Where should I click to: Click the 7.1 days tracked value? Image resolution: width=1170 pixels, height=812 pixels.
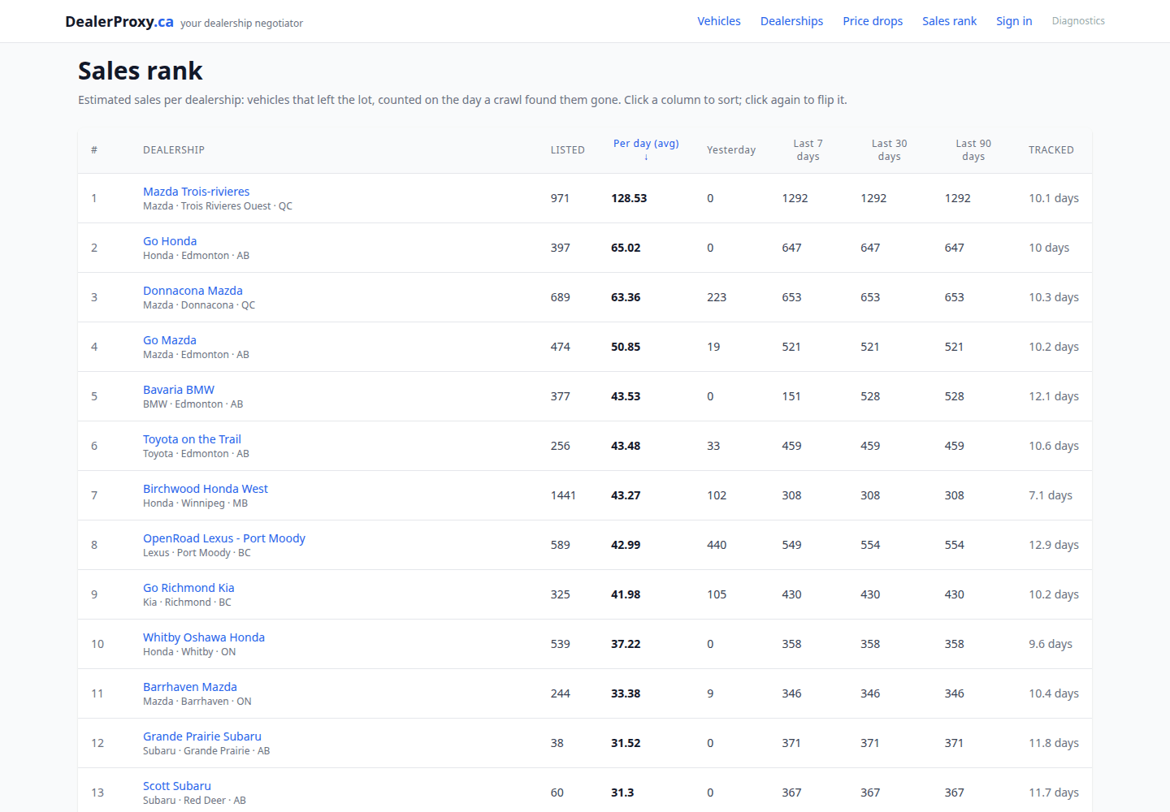tap(1051, 495)
